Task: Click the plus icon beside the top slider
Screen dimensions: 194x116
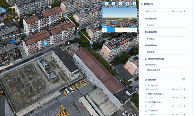Action: coord(184,11)
